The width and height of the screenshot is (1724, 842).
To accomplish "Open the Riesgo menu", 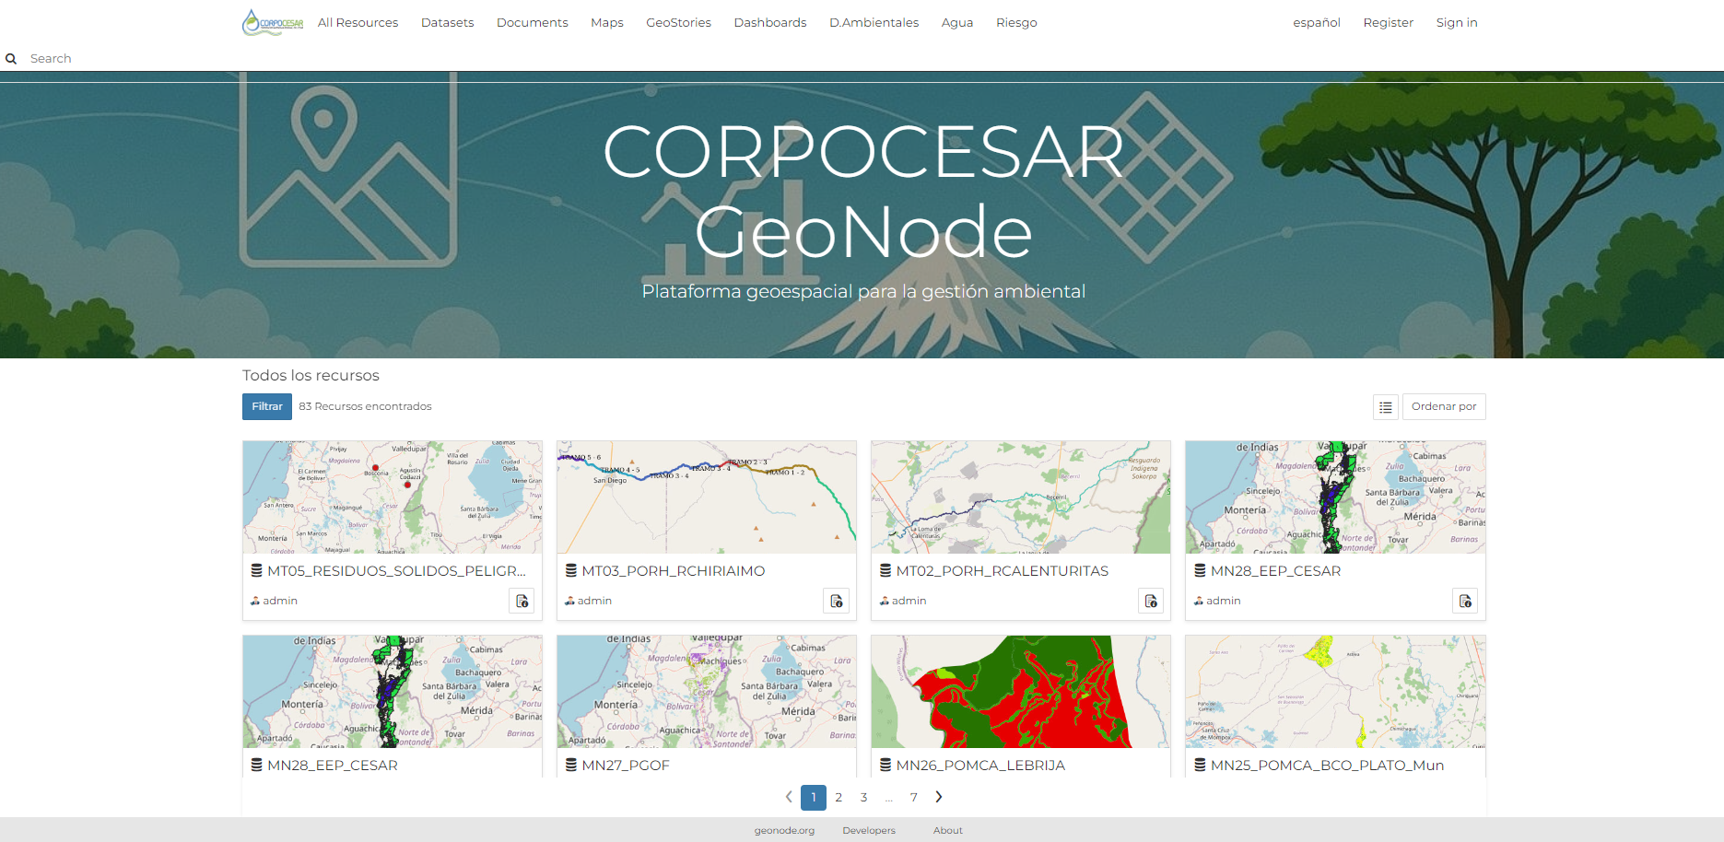I will pyautogui.click(x=1016, y=22).
